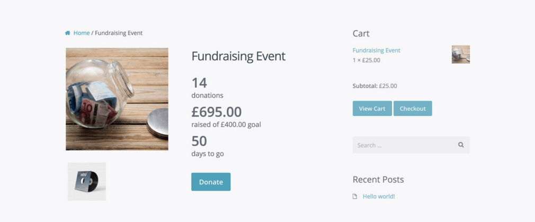This screenshot has width=535, height=222.
Task: Select the vinyl record gallery thumbnail
Action: click(x=87, y=182)
